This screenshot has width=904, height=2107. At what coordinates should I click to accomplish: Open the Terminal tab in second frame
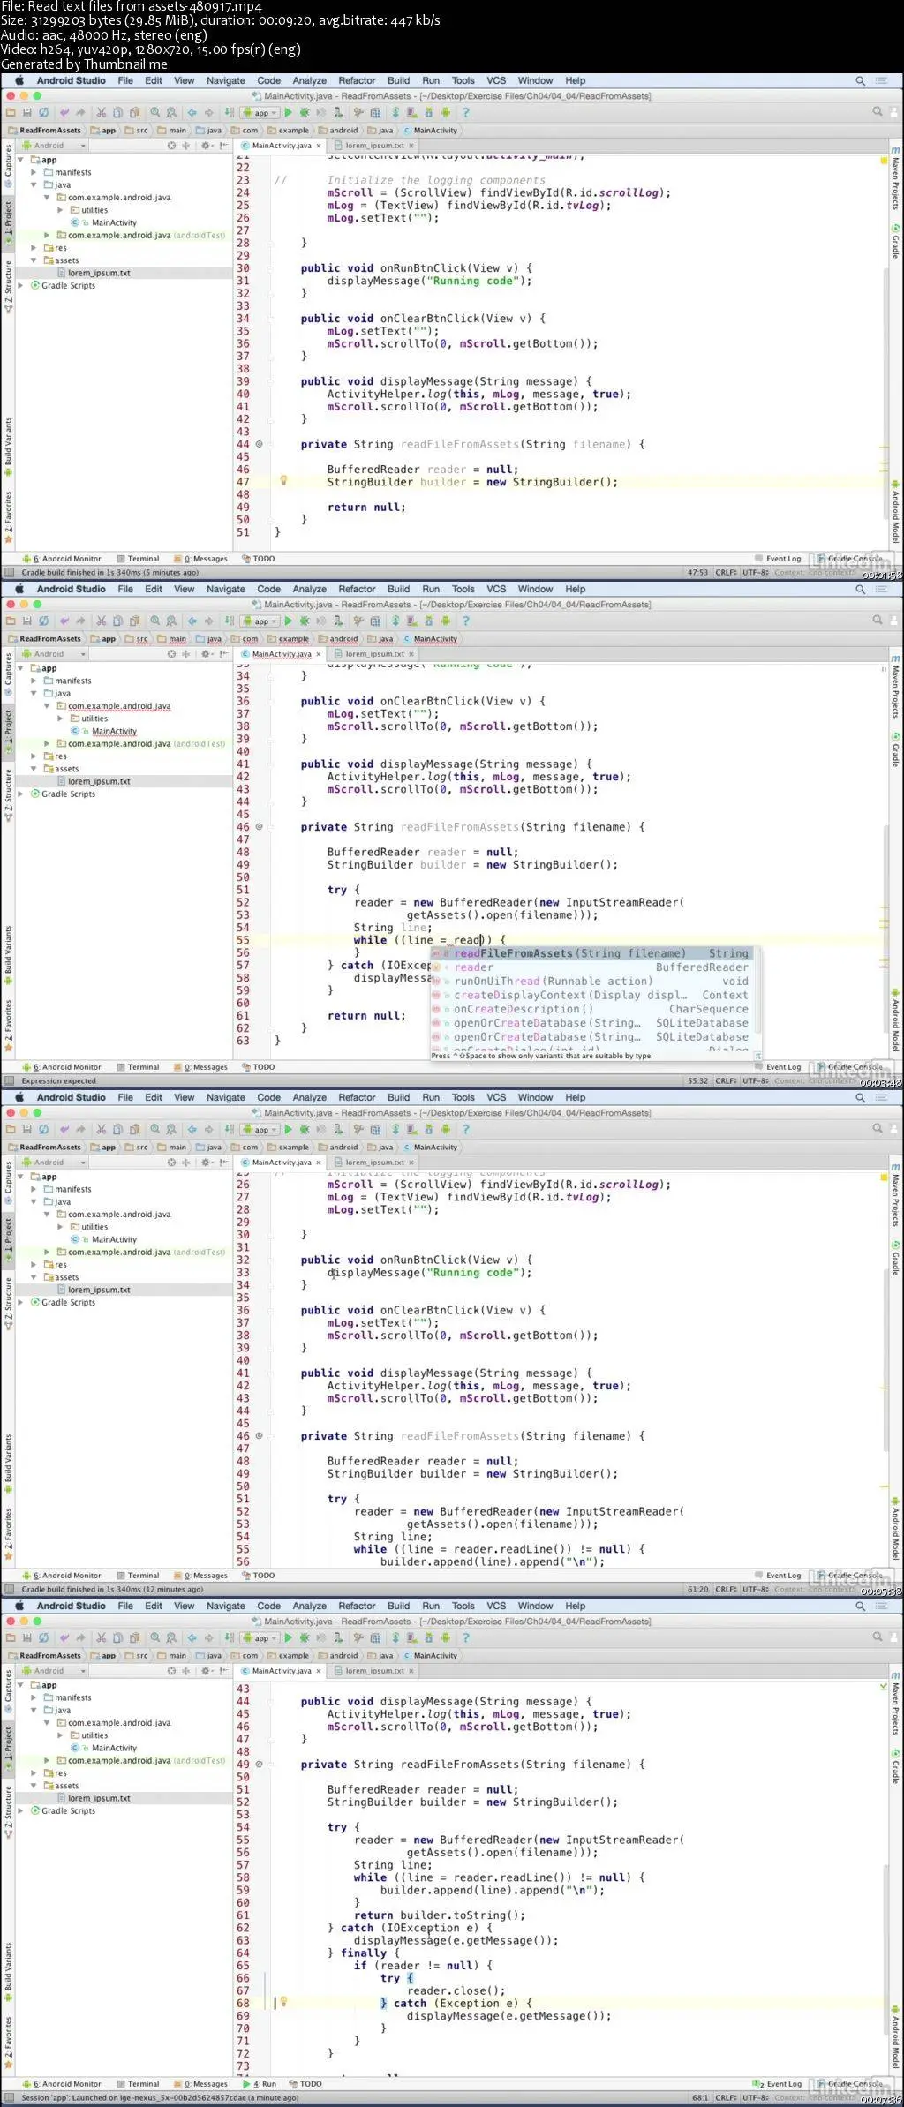pyautogui.click(x=139, y=1067)
